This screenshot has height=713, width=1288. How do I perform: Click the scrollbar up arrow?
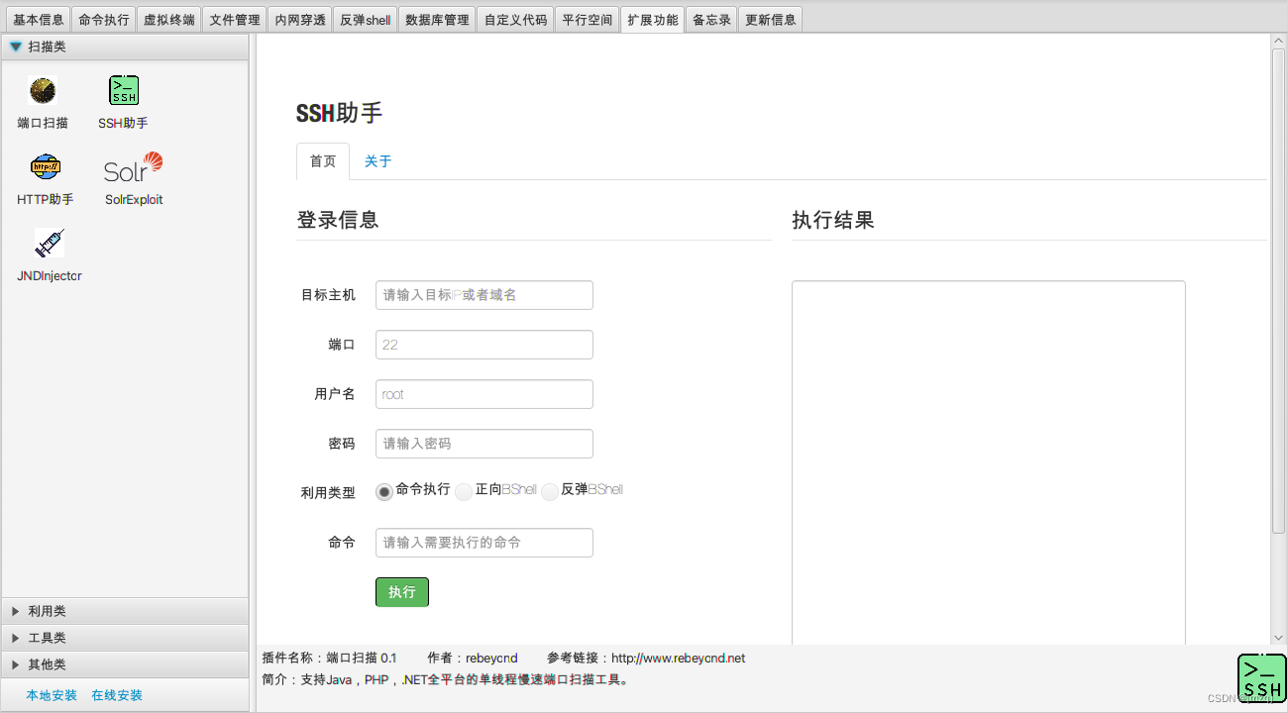tap(1278, 41)
